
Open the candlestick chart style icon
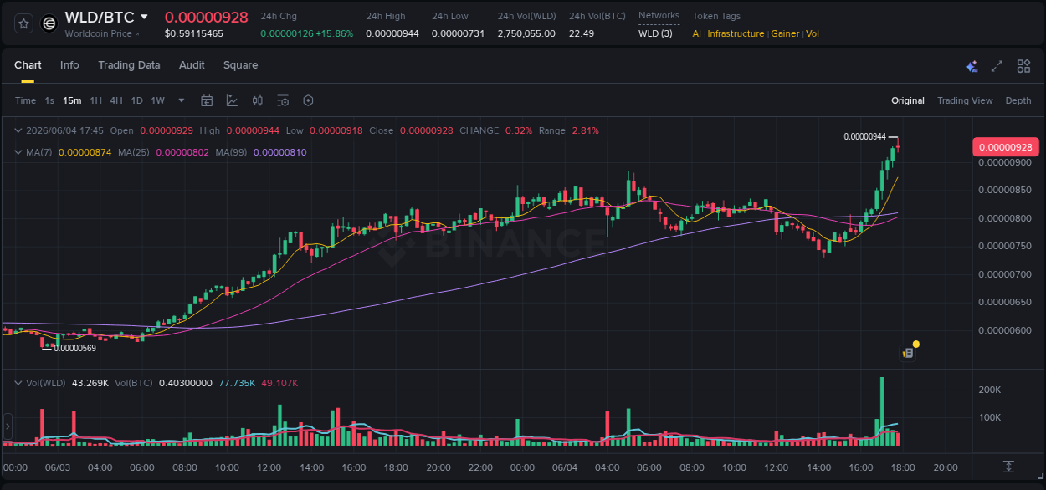click(258, 100)
